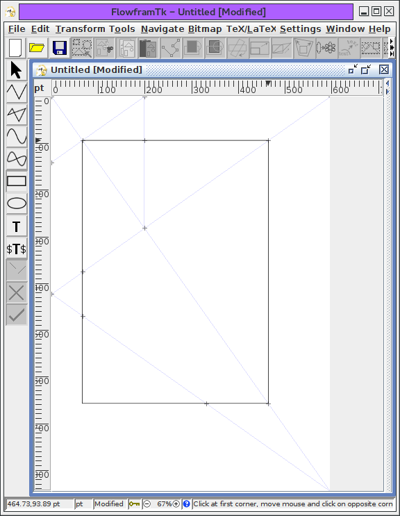
Task: Open the File menu
Action: pyautogui.click(x=17, y=29)
